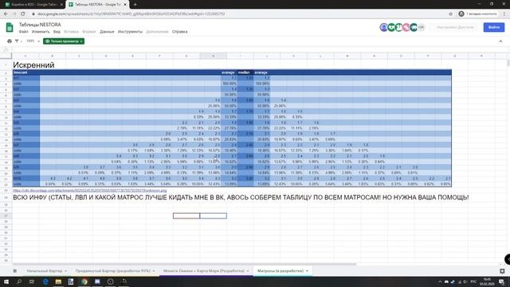Select the cell with text starting ВСЮ ИНФУ

point(241,198)
